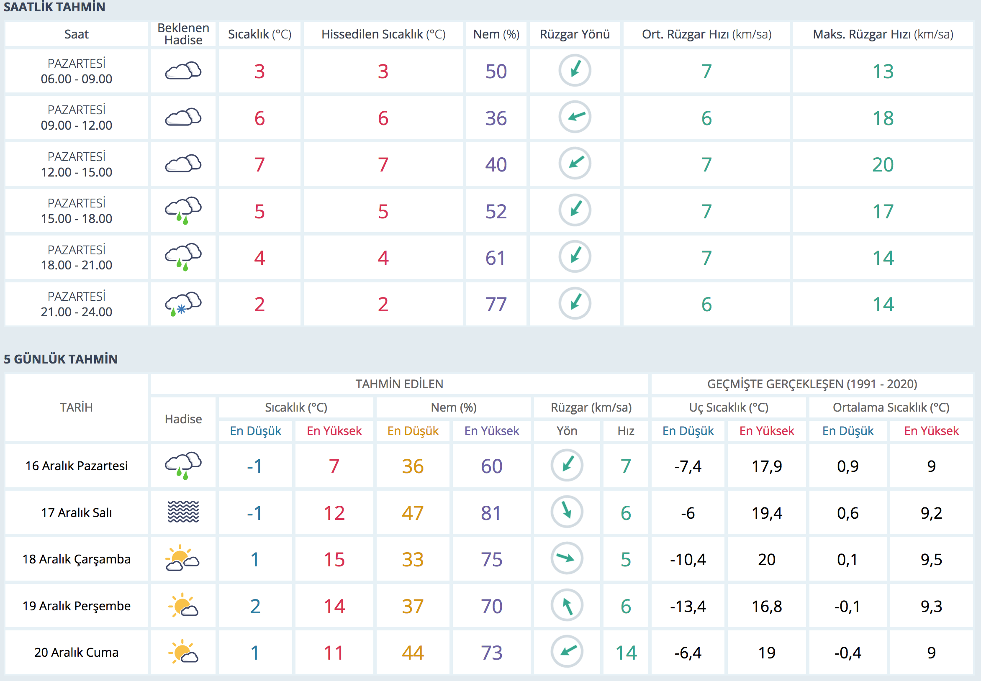Click the Hissedilen Sıcaklık column header
This screenshot has height=681, width=981.
click(x=383, y=34)
